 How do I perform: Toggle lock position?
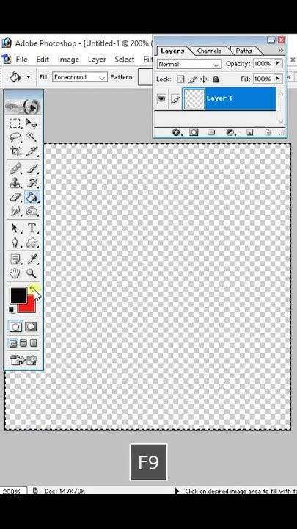[204, 79]
